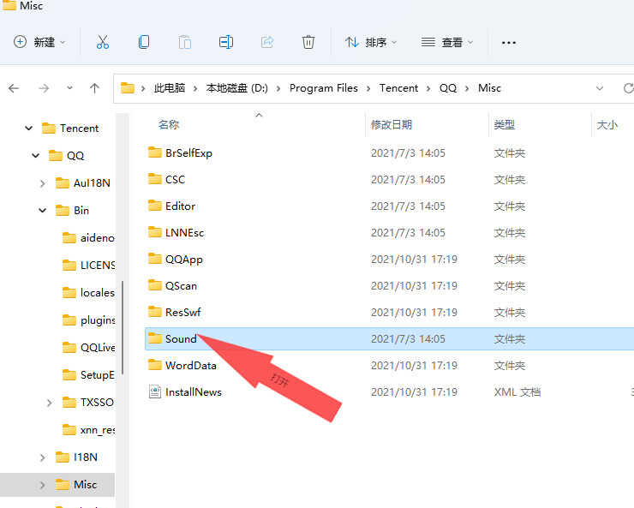634x508 pixels.
Task: Go back with the left arrow
Action: click(x=14, y=88)
